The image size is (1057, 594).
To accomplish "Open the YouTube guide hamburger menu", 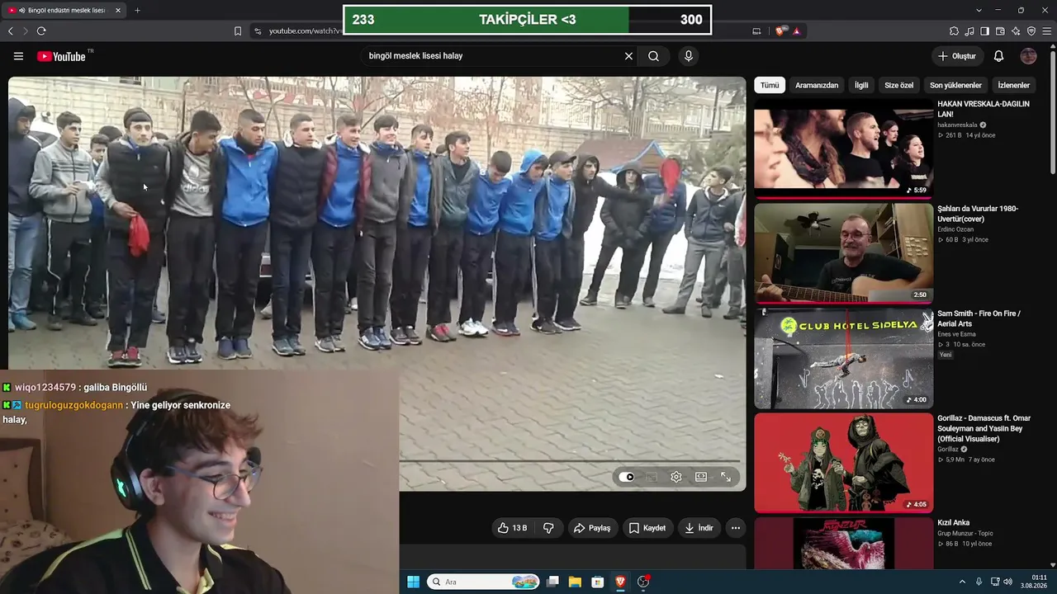I will [18, 56].
